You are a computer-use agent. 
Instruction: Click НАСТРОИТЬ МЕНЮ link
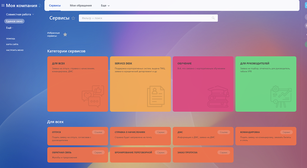point(15,50)
